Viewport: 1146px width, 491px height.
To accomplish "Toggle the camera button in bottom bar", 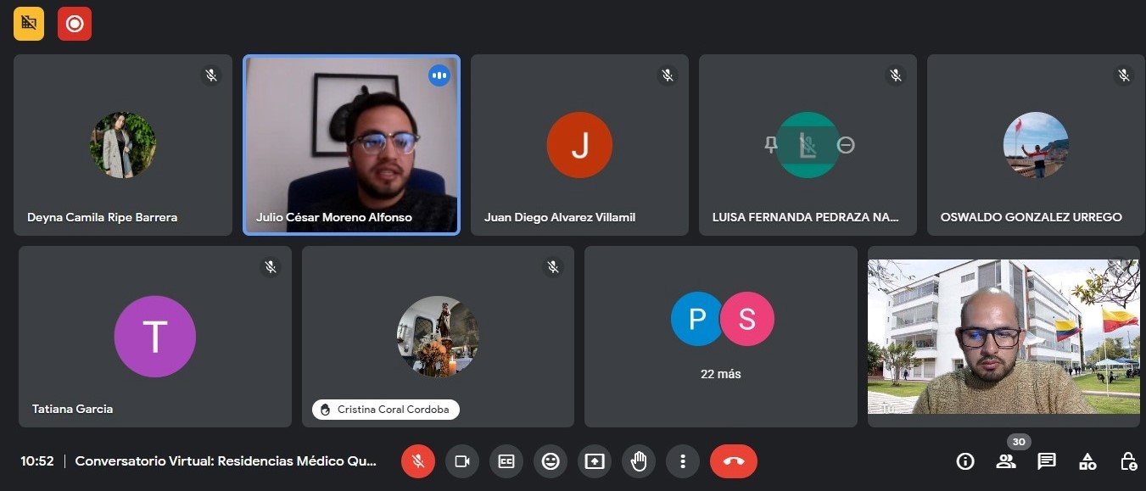I will coord(462,461).
